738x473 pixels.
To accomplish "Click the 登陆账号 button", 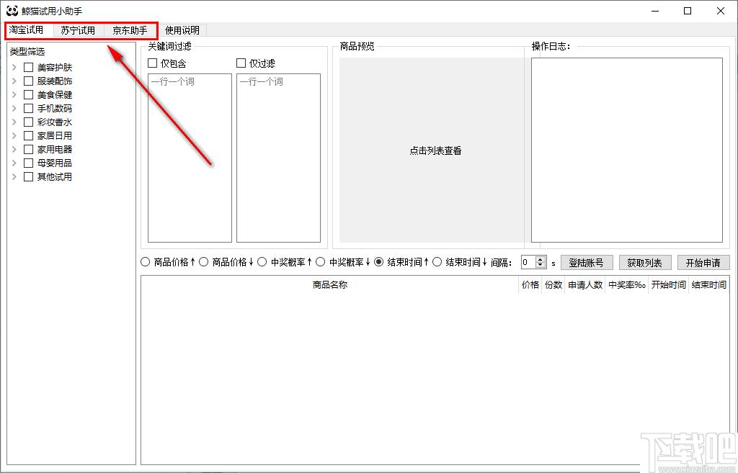I will pyautogui.click(x=586, y=262).
